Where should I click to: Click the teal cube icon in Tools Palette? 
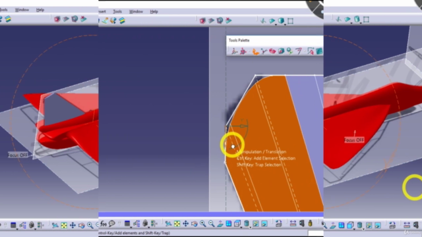coord(281,51)
